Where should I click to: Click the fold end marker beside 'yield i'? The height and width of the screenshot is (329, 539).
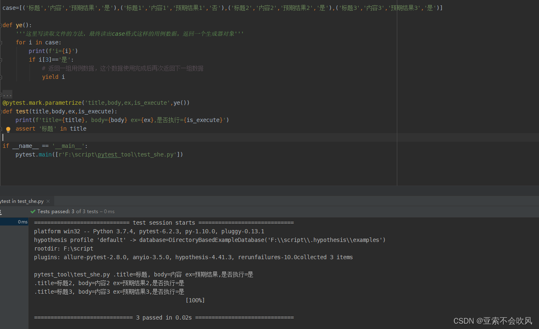coord(1,77)
